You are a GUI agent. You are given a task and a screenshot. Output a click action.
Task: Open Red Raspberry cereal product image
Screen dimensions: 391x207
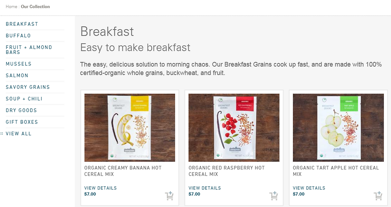pos(234,128)
